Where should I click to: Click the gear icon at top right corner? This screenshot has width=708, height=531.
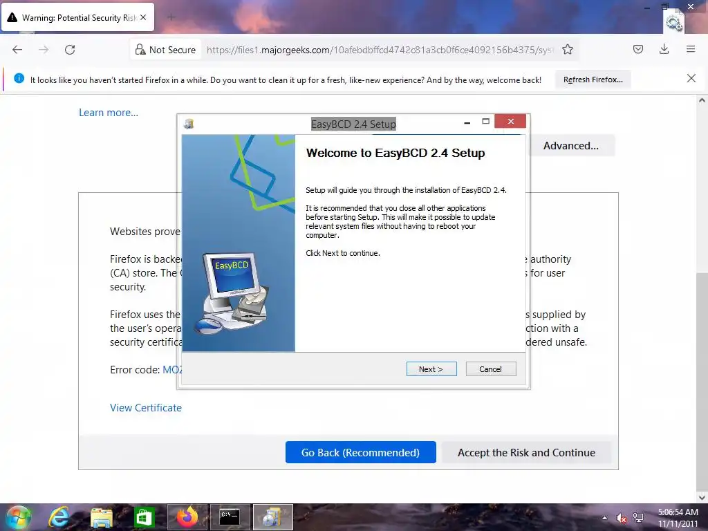(673, 23)
